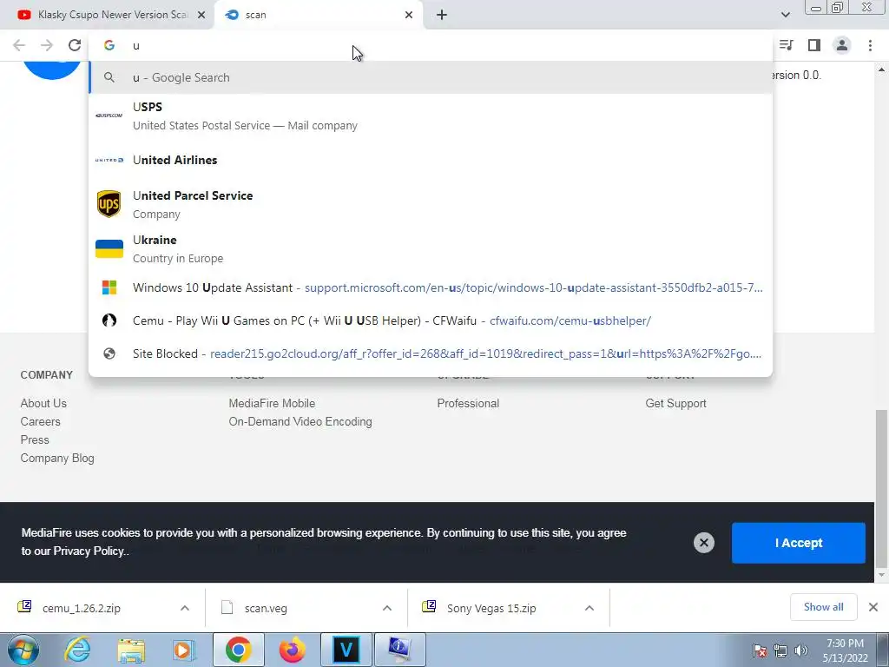The image size is (889, 667).
Task: Click the page vertical scrollbar thumb
Action: click(881, 488)
